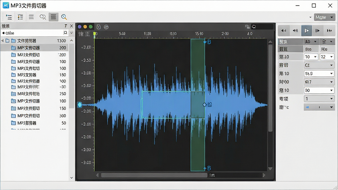Select the folder row valued 250
The width and height of the screenshot is (338, 190).
click(x=34, y=94)
